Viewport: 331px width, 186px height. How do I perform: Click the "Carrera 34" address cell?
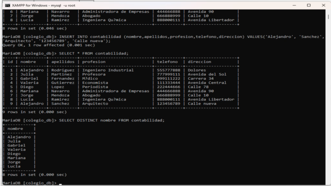200,78
